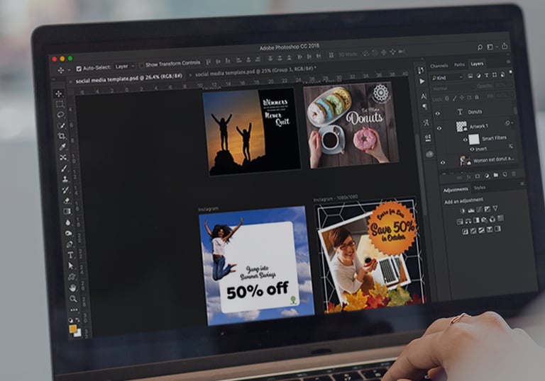Viewport: 545px width, 381px height.
Task: Add Levels adjustment histogram icon
Action: point(471,210)
